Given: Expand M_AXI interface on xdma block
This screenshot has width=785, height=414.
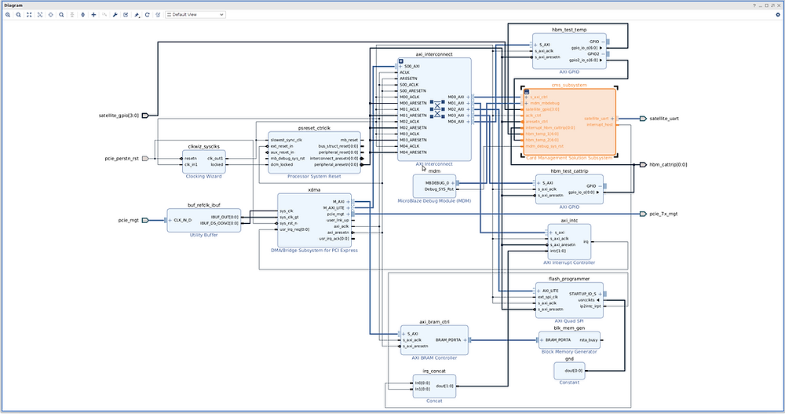Looking at the screenshot, I should 349,201.
